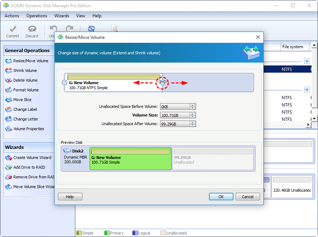Close the Resize/Move Volume dialog
Viewport: 318px width, 237px height.
(x=258, y=37)
